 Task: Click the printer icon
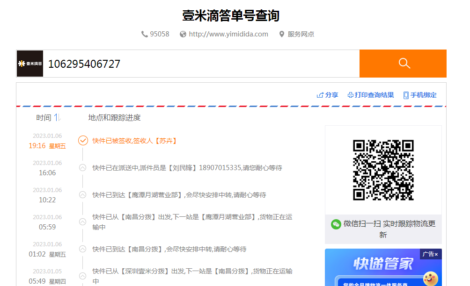click(350, 95)
